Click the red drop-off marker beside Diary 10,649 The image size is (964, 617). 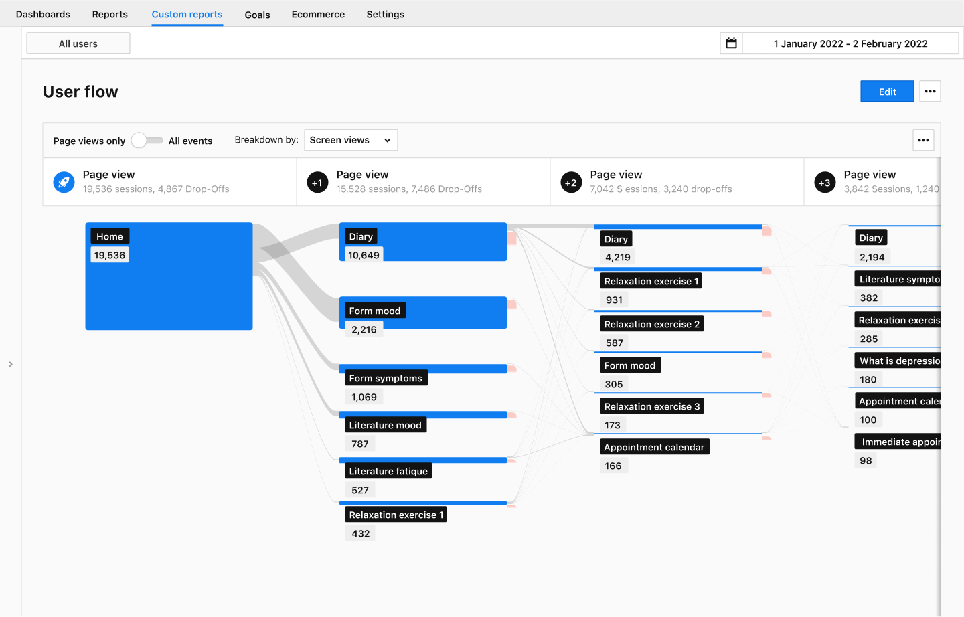point(511,238)
